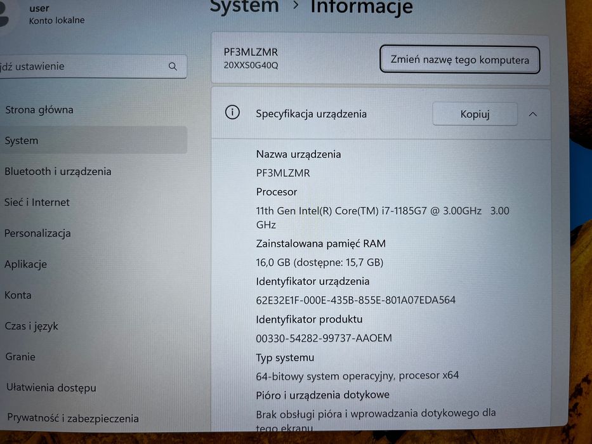Focus the settings search field
Screen dimensions: 592x444
[x=93, y=67]
